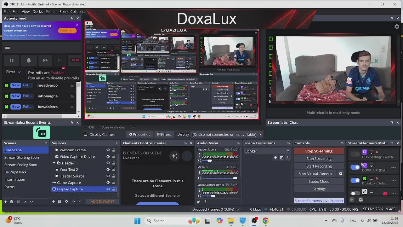Open StreamElements Live Support
This screenshot has width=403, height=227.
[319, 201]
